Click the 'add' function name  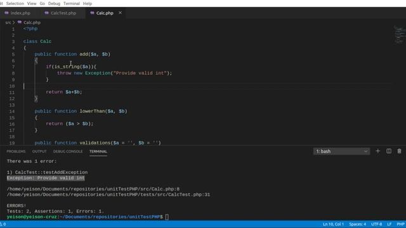pos(84,54)
